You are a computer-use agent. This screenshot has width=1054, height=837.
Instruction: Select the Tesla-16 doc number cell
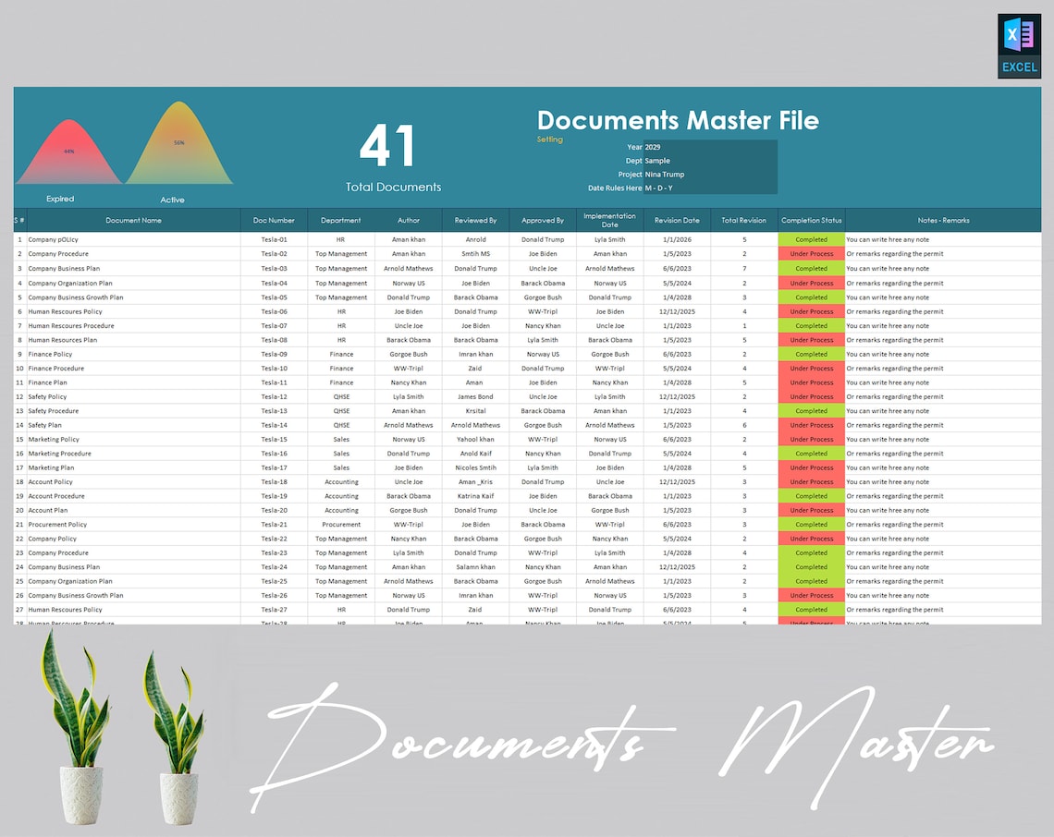(274, 454)
